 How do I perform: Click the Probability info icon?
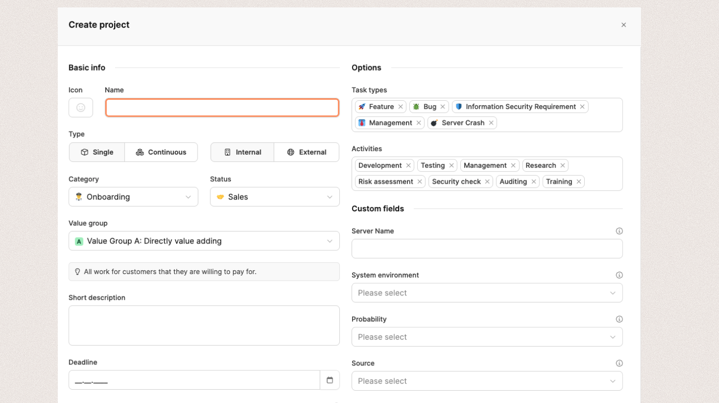click(619, 319)
